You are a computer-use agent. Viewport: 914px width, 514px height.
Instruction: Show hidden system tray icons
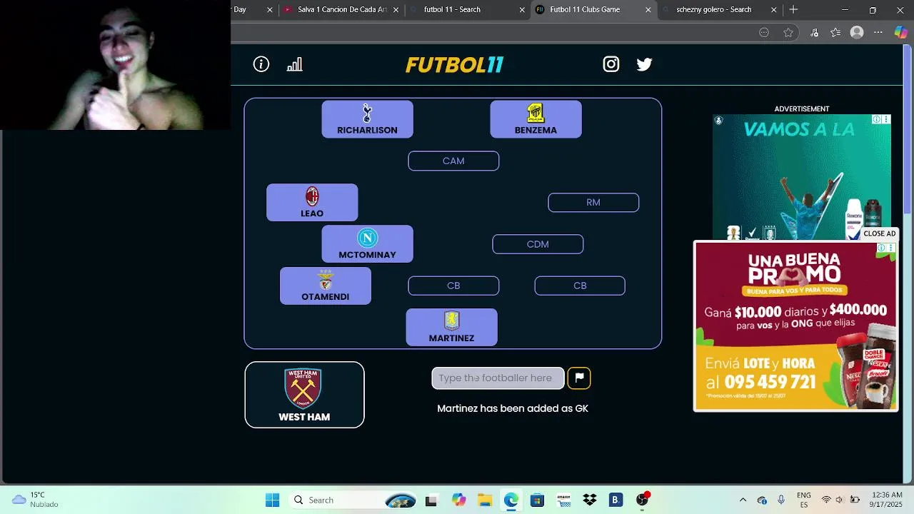743,500
